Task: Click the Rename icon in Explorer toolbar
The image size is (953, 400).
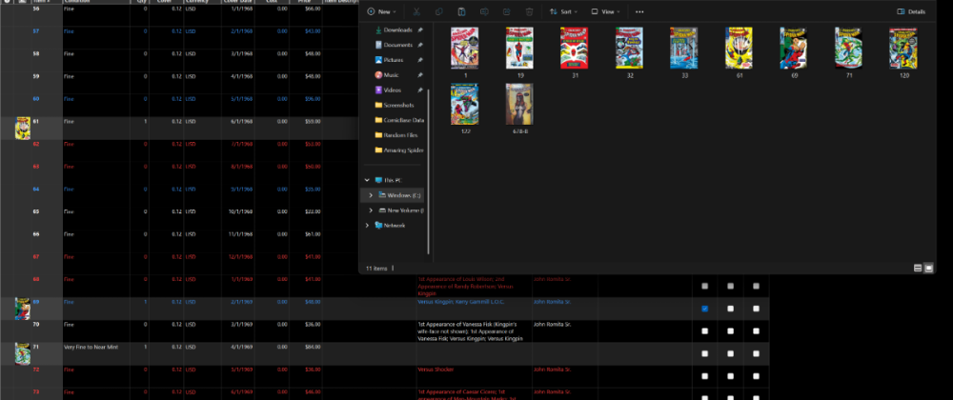Action: coord(484,11)
